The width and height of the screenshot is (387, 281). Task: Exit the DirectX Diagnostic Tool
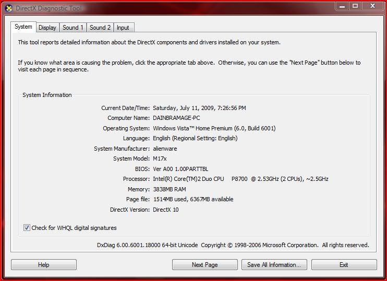pos(344,265)
